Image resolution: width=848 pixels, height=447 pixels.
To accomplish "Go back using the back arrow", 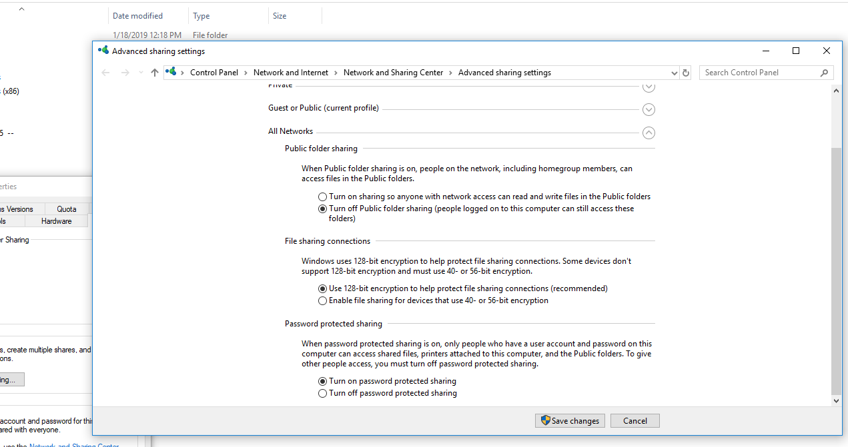I will pyautogui.click(x=105, y=73).
